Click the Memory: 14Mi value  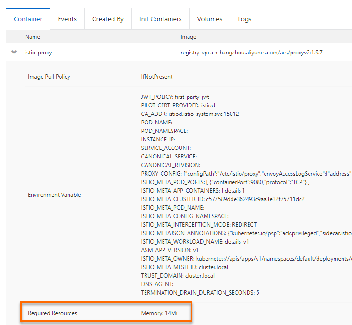tap(159, 313)
